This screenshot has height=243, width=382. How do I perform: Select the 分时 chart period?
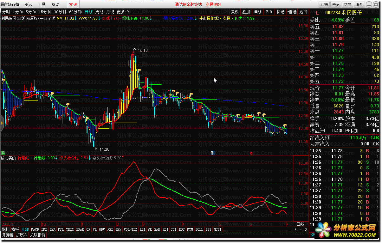(x=6, y=12)
